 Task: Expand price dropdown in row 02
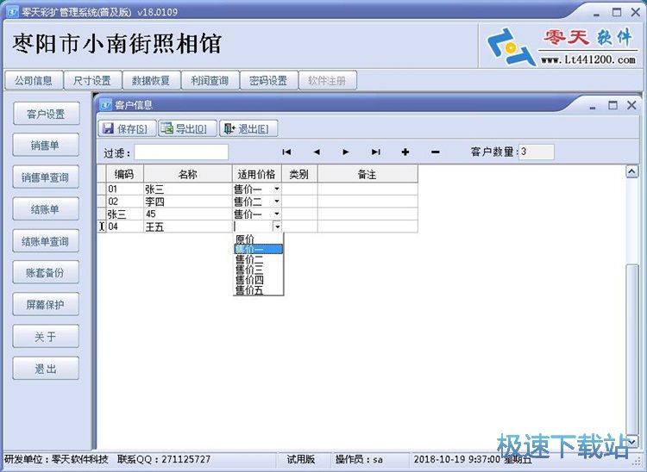pyautogui.click(x=276, y=202)
